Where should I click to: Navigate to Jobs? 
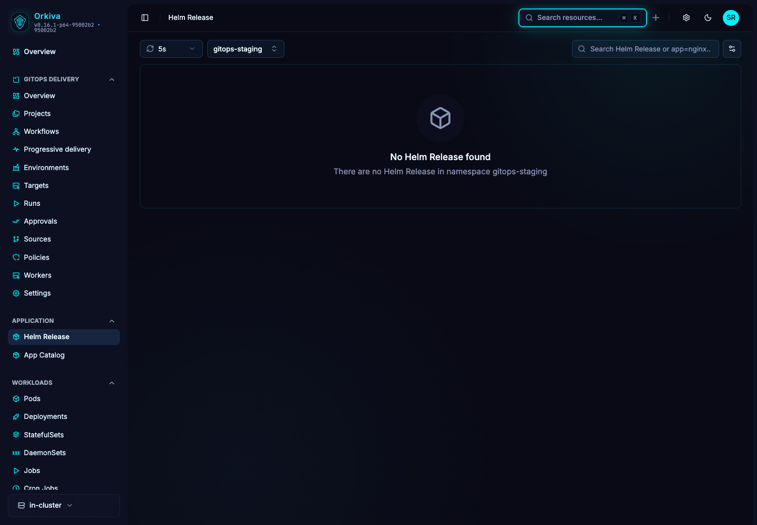pyautogui.click(x=64, y=471)
